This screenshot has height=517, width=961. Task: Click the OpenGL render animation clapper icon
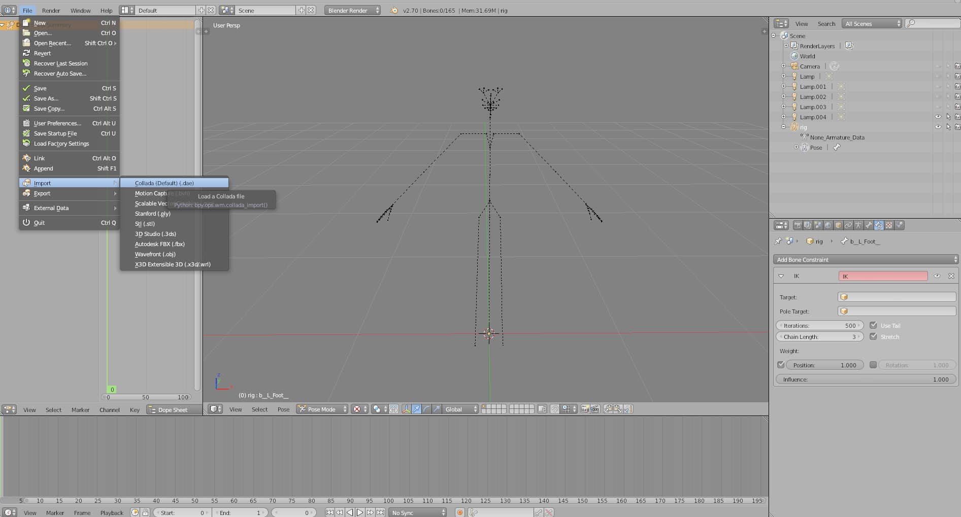[595, 409]
